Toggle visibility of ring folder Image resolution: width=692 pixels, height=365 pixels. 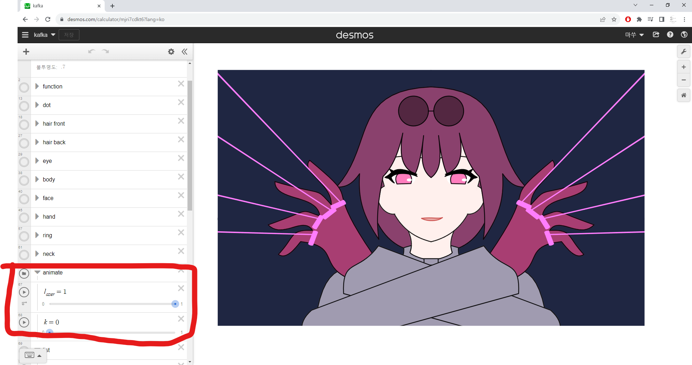(x=24, y=236)
